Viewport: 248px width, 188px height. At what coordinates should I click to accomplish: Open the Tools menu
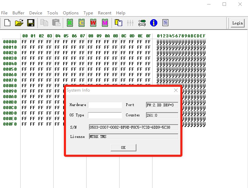53,13
